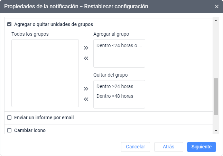Select 'Dentro >48 horas' in Quitar del grupo

pos(115,96)
